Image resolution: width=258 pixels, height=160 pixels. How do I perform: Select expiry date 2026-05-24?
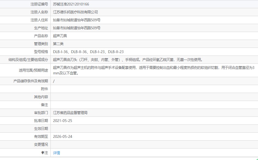click(62, 136)
